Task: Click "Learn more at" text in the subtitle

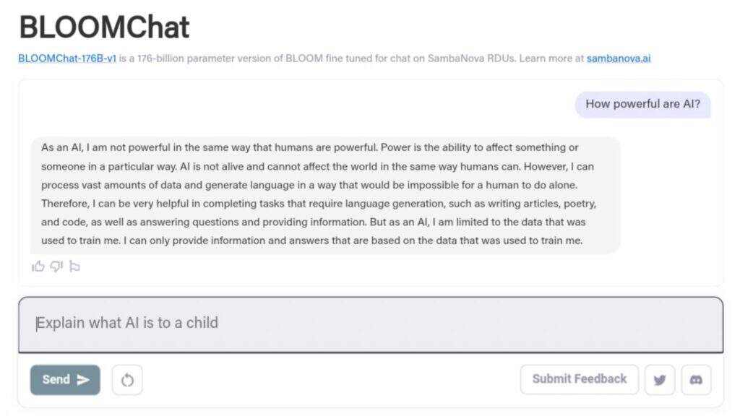Action: [x=551, y=58]
